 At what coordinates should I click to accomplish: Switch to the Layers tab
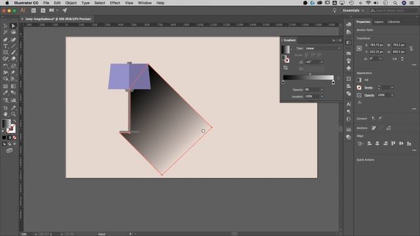coord(379,22)
